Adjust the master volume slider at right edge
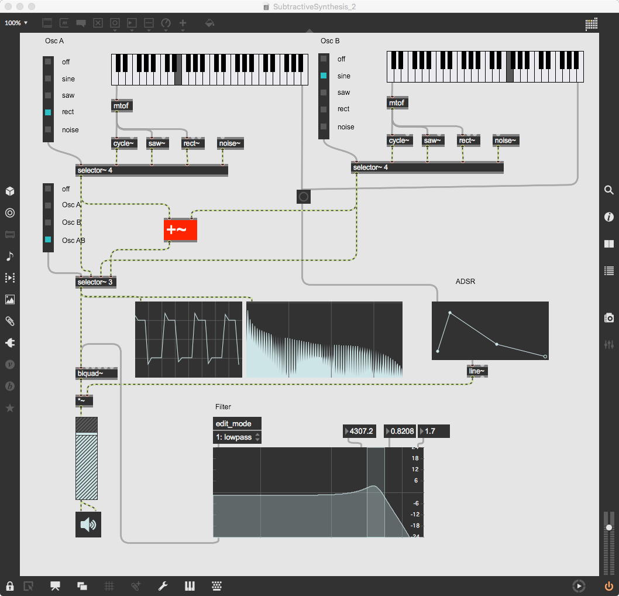619x596 pixels. 608,528
